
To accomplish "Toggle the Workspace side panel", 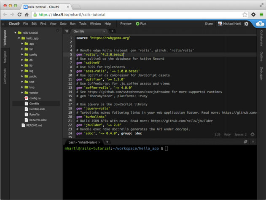I will 5,38.
